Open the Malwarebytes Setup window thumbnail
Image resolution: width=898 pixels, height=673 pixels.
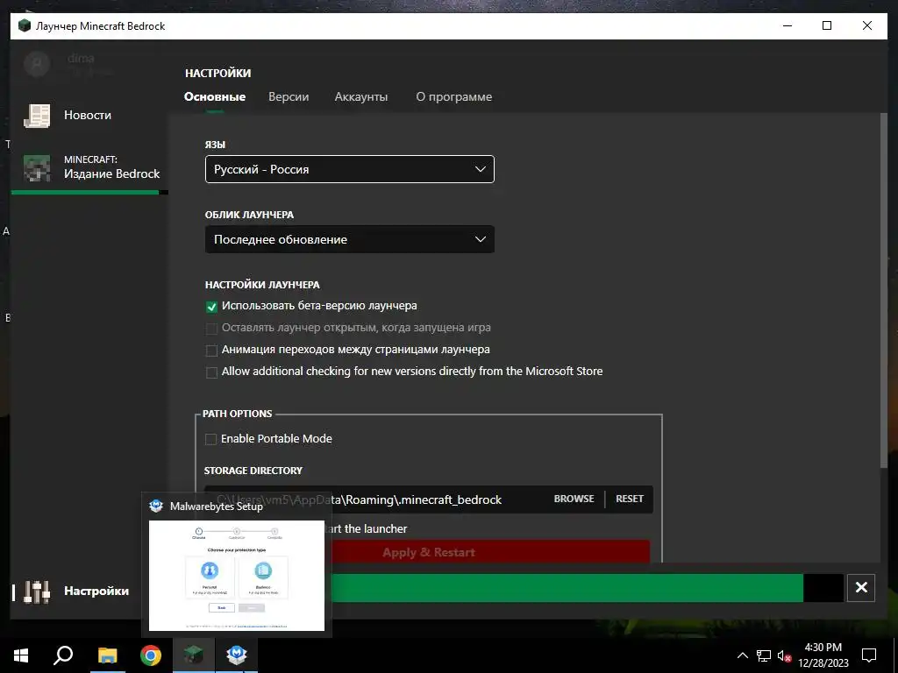237,575
